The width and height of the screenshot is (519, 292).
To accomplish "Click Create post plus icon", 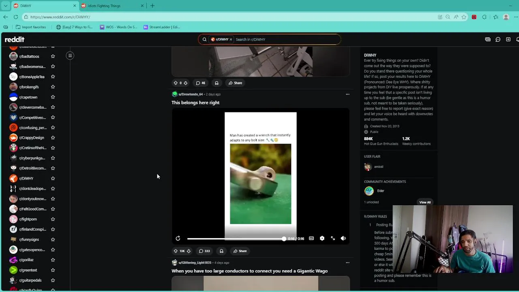I will [x=508, y=39].
